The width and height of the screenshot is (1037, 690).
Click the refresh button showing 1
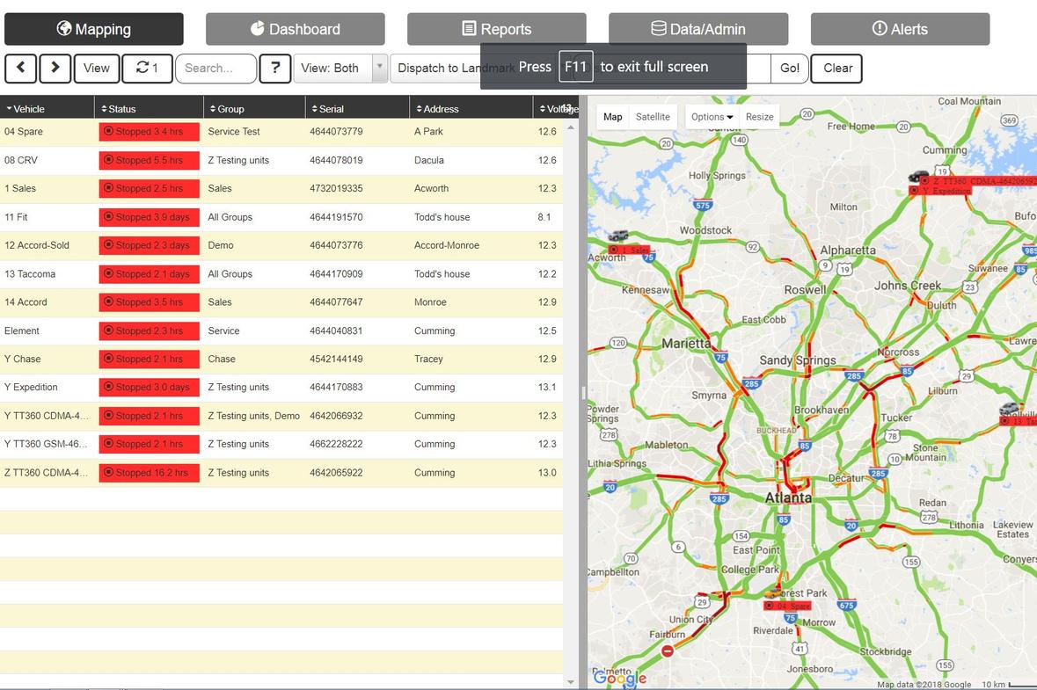pos(148,68)
